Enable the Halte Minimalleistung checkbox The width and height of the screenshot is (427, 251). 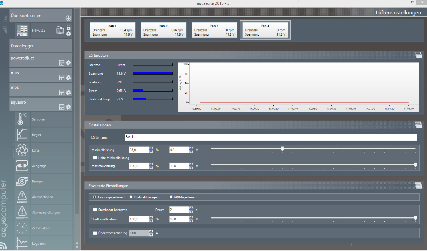(x=95, y=158)
